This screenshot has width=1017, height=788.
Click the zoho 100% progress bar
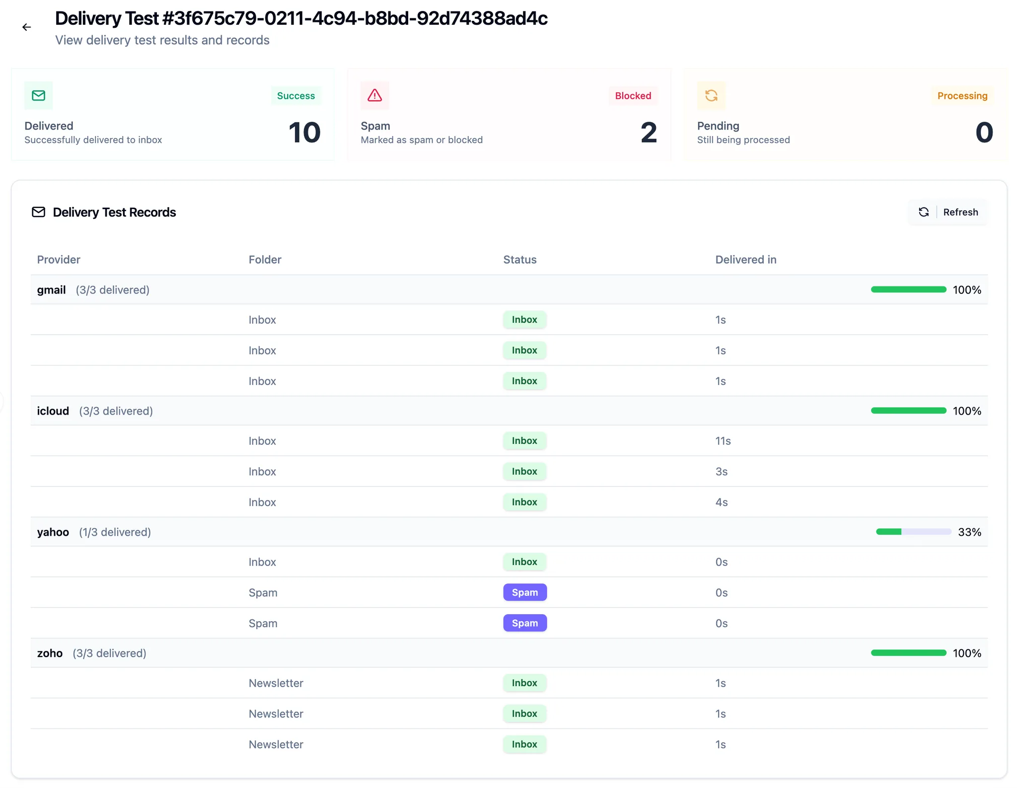point(908,653)
